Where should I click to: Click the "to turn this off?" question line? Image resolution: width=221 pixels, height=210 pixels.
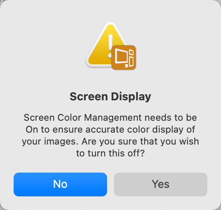click(110, 153)
